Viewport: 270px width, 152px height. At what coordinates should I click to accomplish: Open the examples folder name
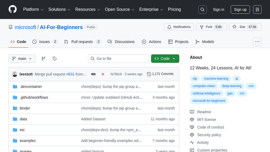tap(27, 141)
